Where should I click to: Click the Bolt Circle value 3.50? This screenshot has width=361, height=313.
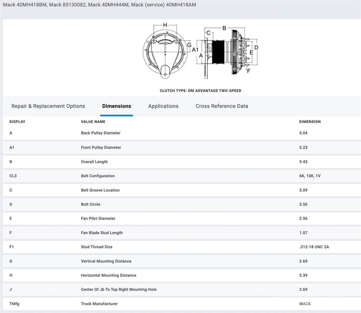click(303, 204)
